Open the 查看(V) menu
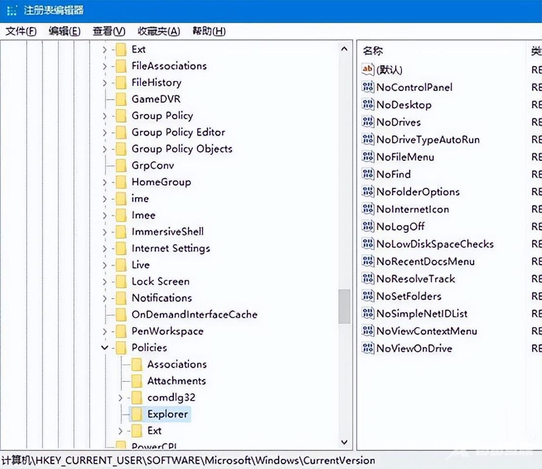 point(109,32)
